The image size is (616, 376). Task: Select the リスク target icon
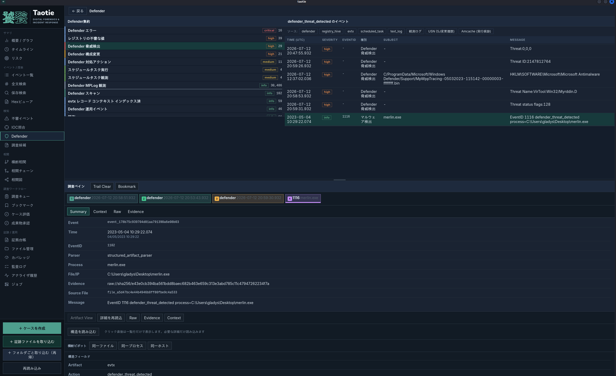[7, 58]
